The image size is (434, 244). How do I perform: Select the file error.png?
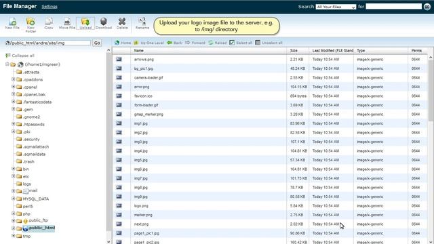142,87
